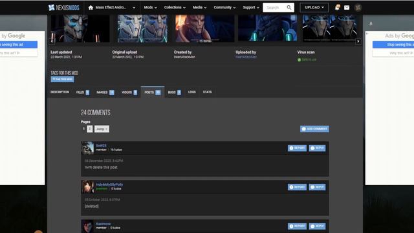This screenshot has height=233, width=414.
Task: Switch to the Videos tab
Action: [129, 92]
